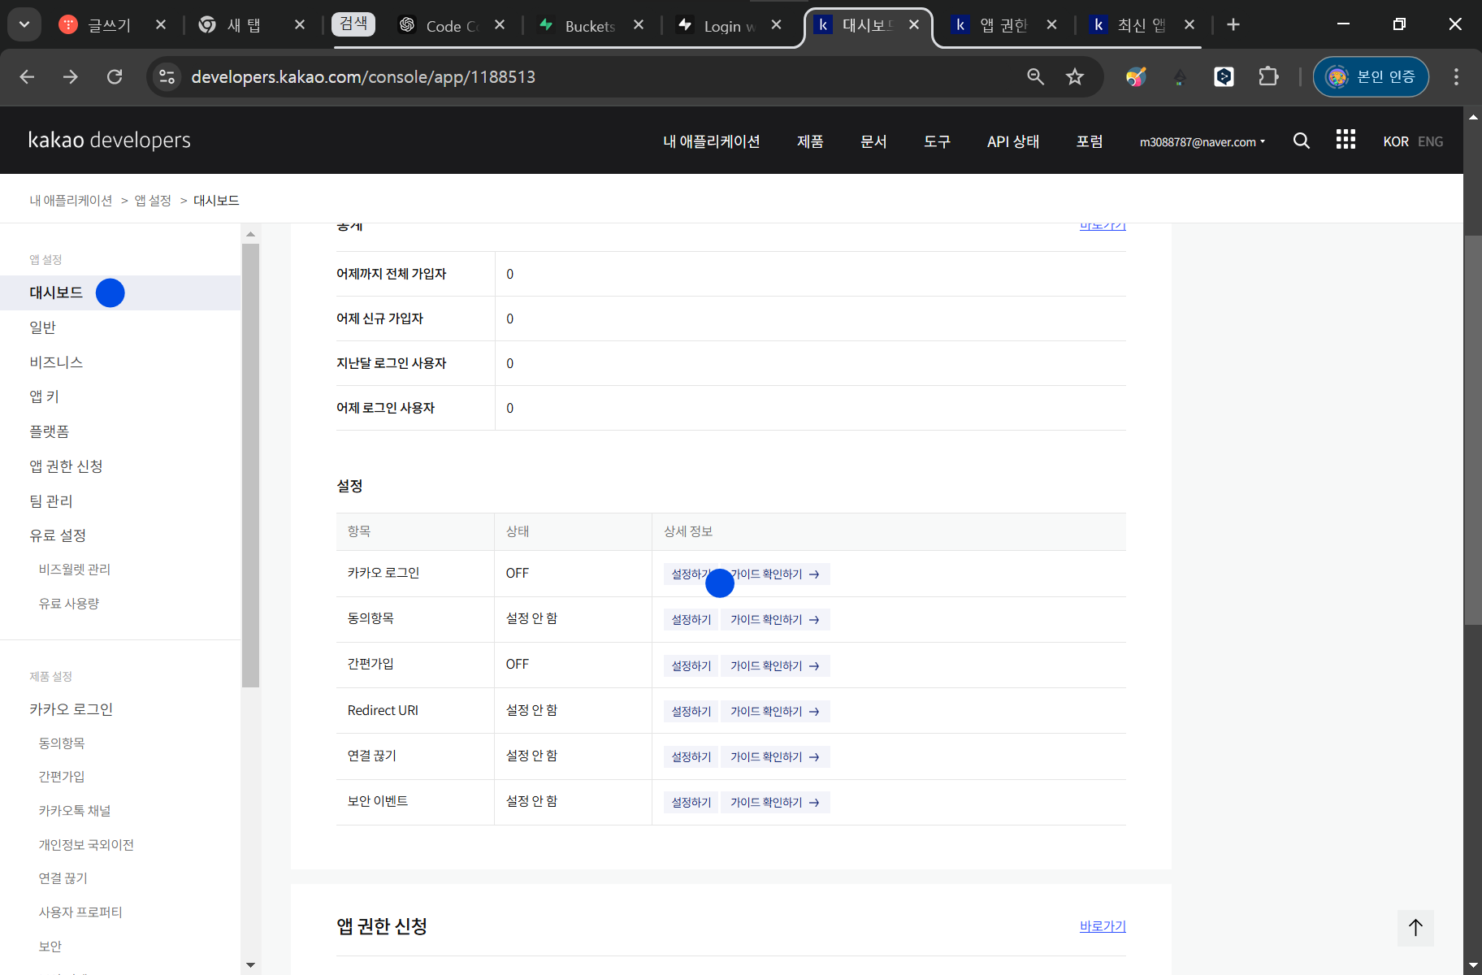
Task: Click 바로가기 link beside 앱 권한 신청
Action: pos(1103,926)
